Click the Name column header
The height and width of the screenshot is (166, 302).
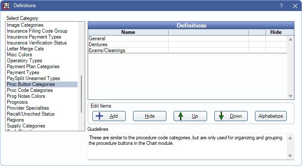coord(128,32)
